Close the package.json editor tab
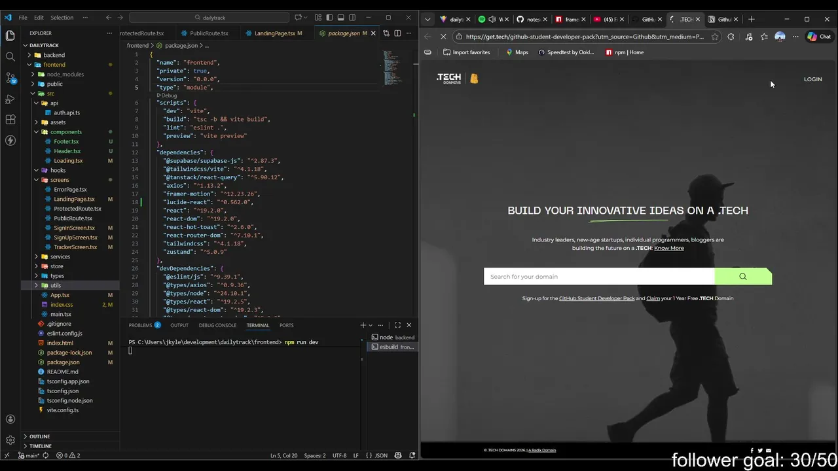The image size is (838, 471). point(374,33)
